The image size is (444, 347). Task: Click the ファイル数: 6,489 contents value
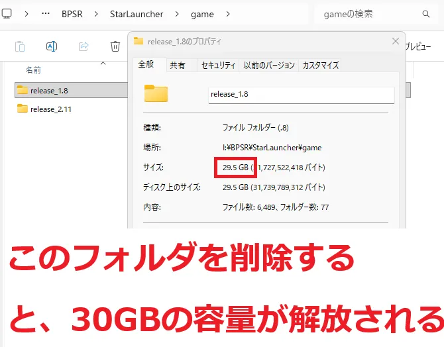tap(276, 207)
